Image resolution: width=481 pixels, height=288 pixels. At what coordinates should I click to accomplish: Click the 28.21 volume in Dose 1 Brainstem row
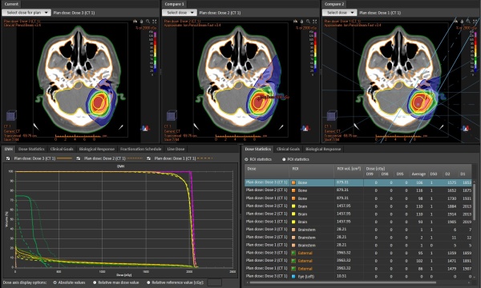tap(342, 245)
